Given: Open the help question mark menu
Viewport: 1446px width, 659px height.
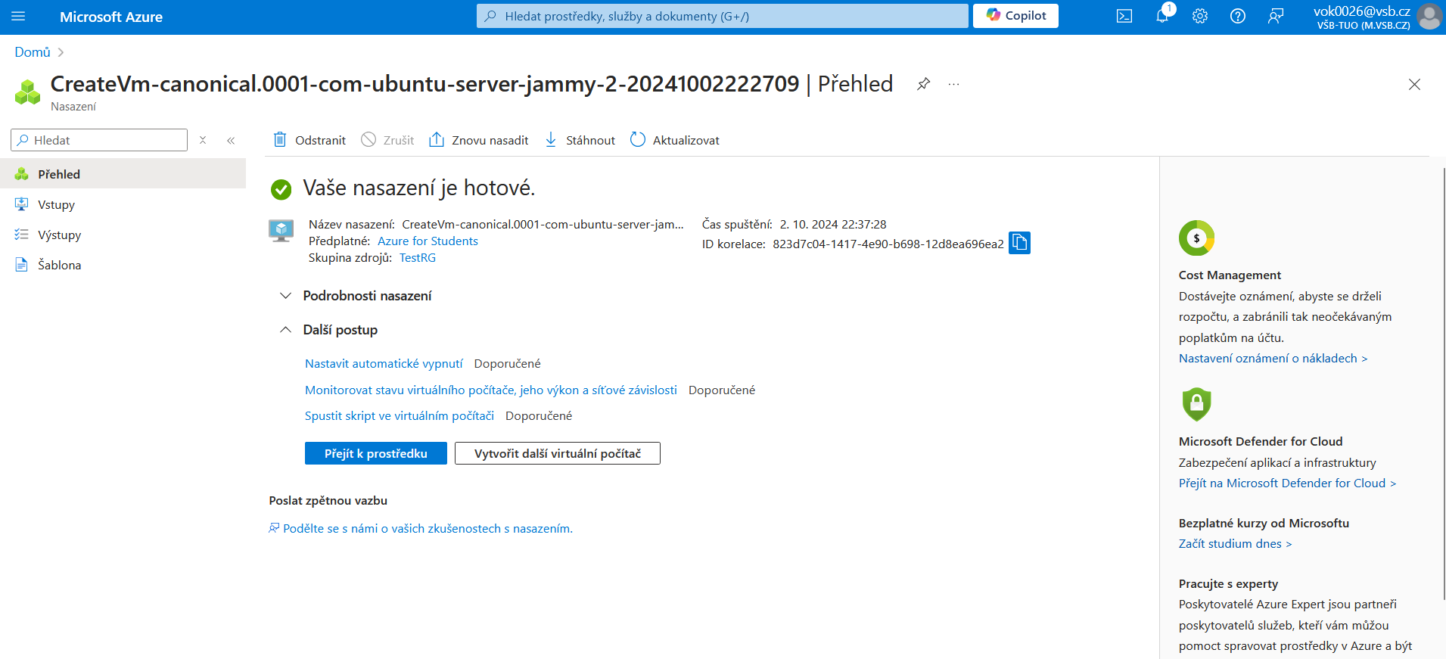Looking at the screenshot, I should click(1238, 16).
